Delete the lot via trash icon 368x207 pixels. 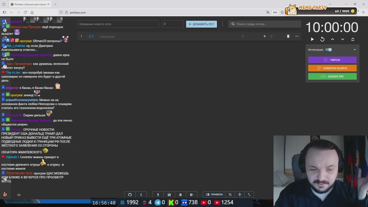(288, 36)
